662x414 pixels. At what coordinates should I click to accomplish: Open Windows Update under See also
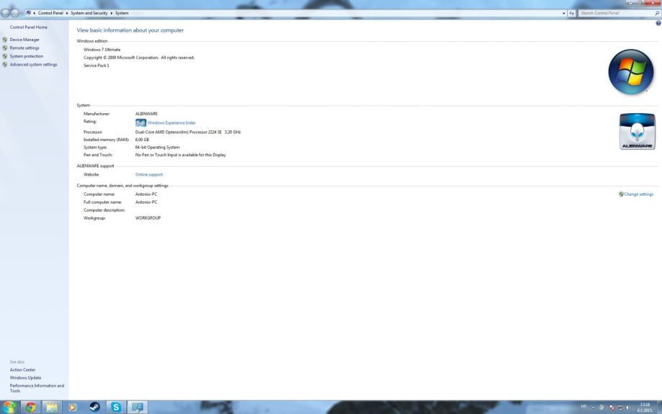click(25, 378)
